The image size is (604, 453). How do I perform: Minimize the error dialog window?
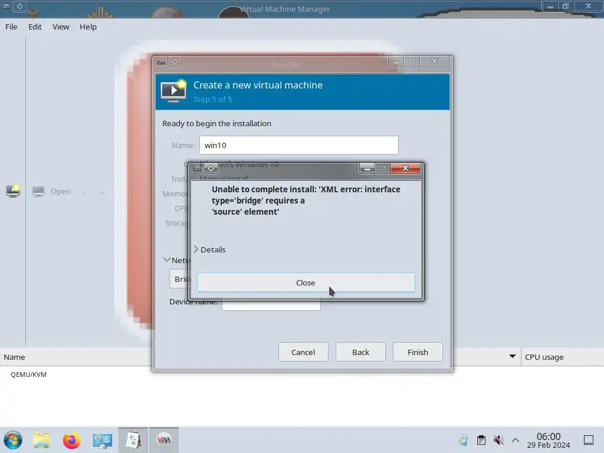[367, 168]
